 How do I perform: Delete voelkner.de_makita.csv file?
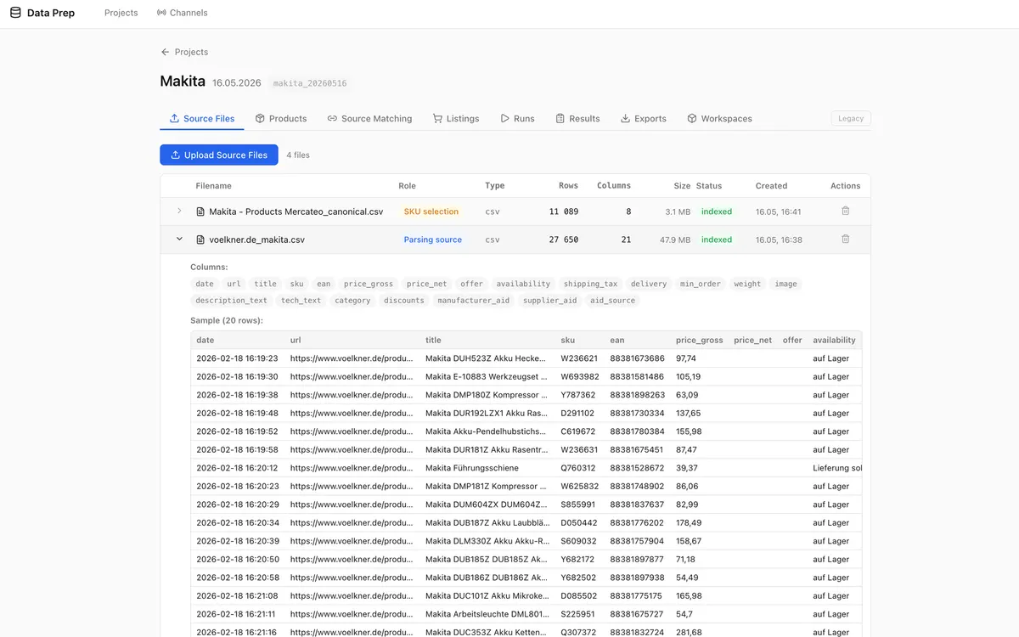(845, 240)
